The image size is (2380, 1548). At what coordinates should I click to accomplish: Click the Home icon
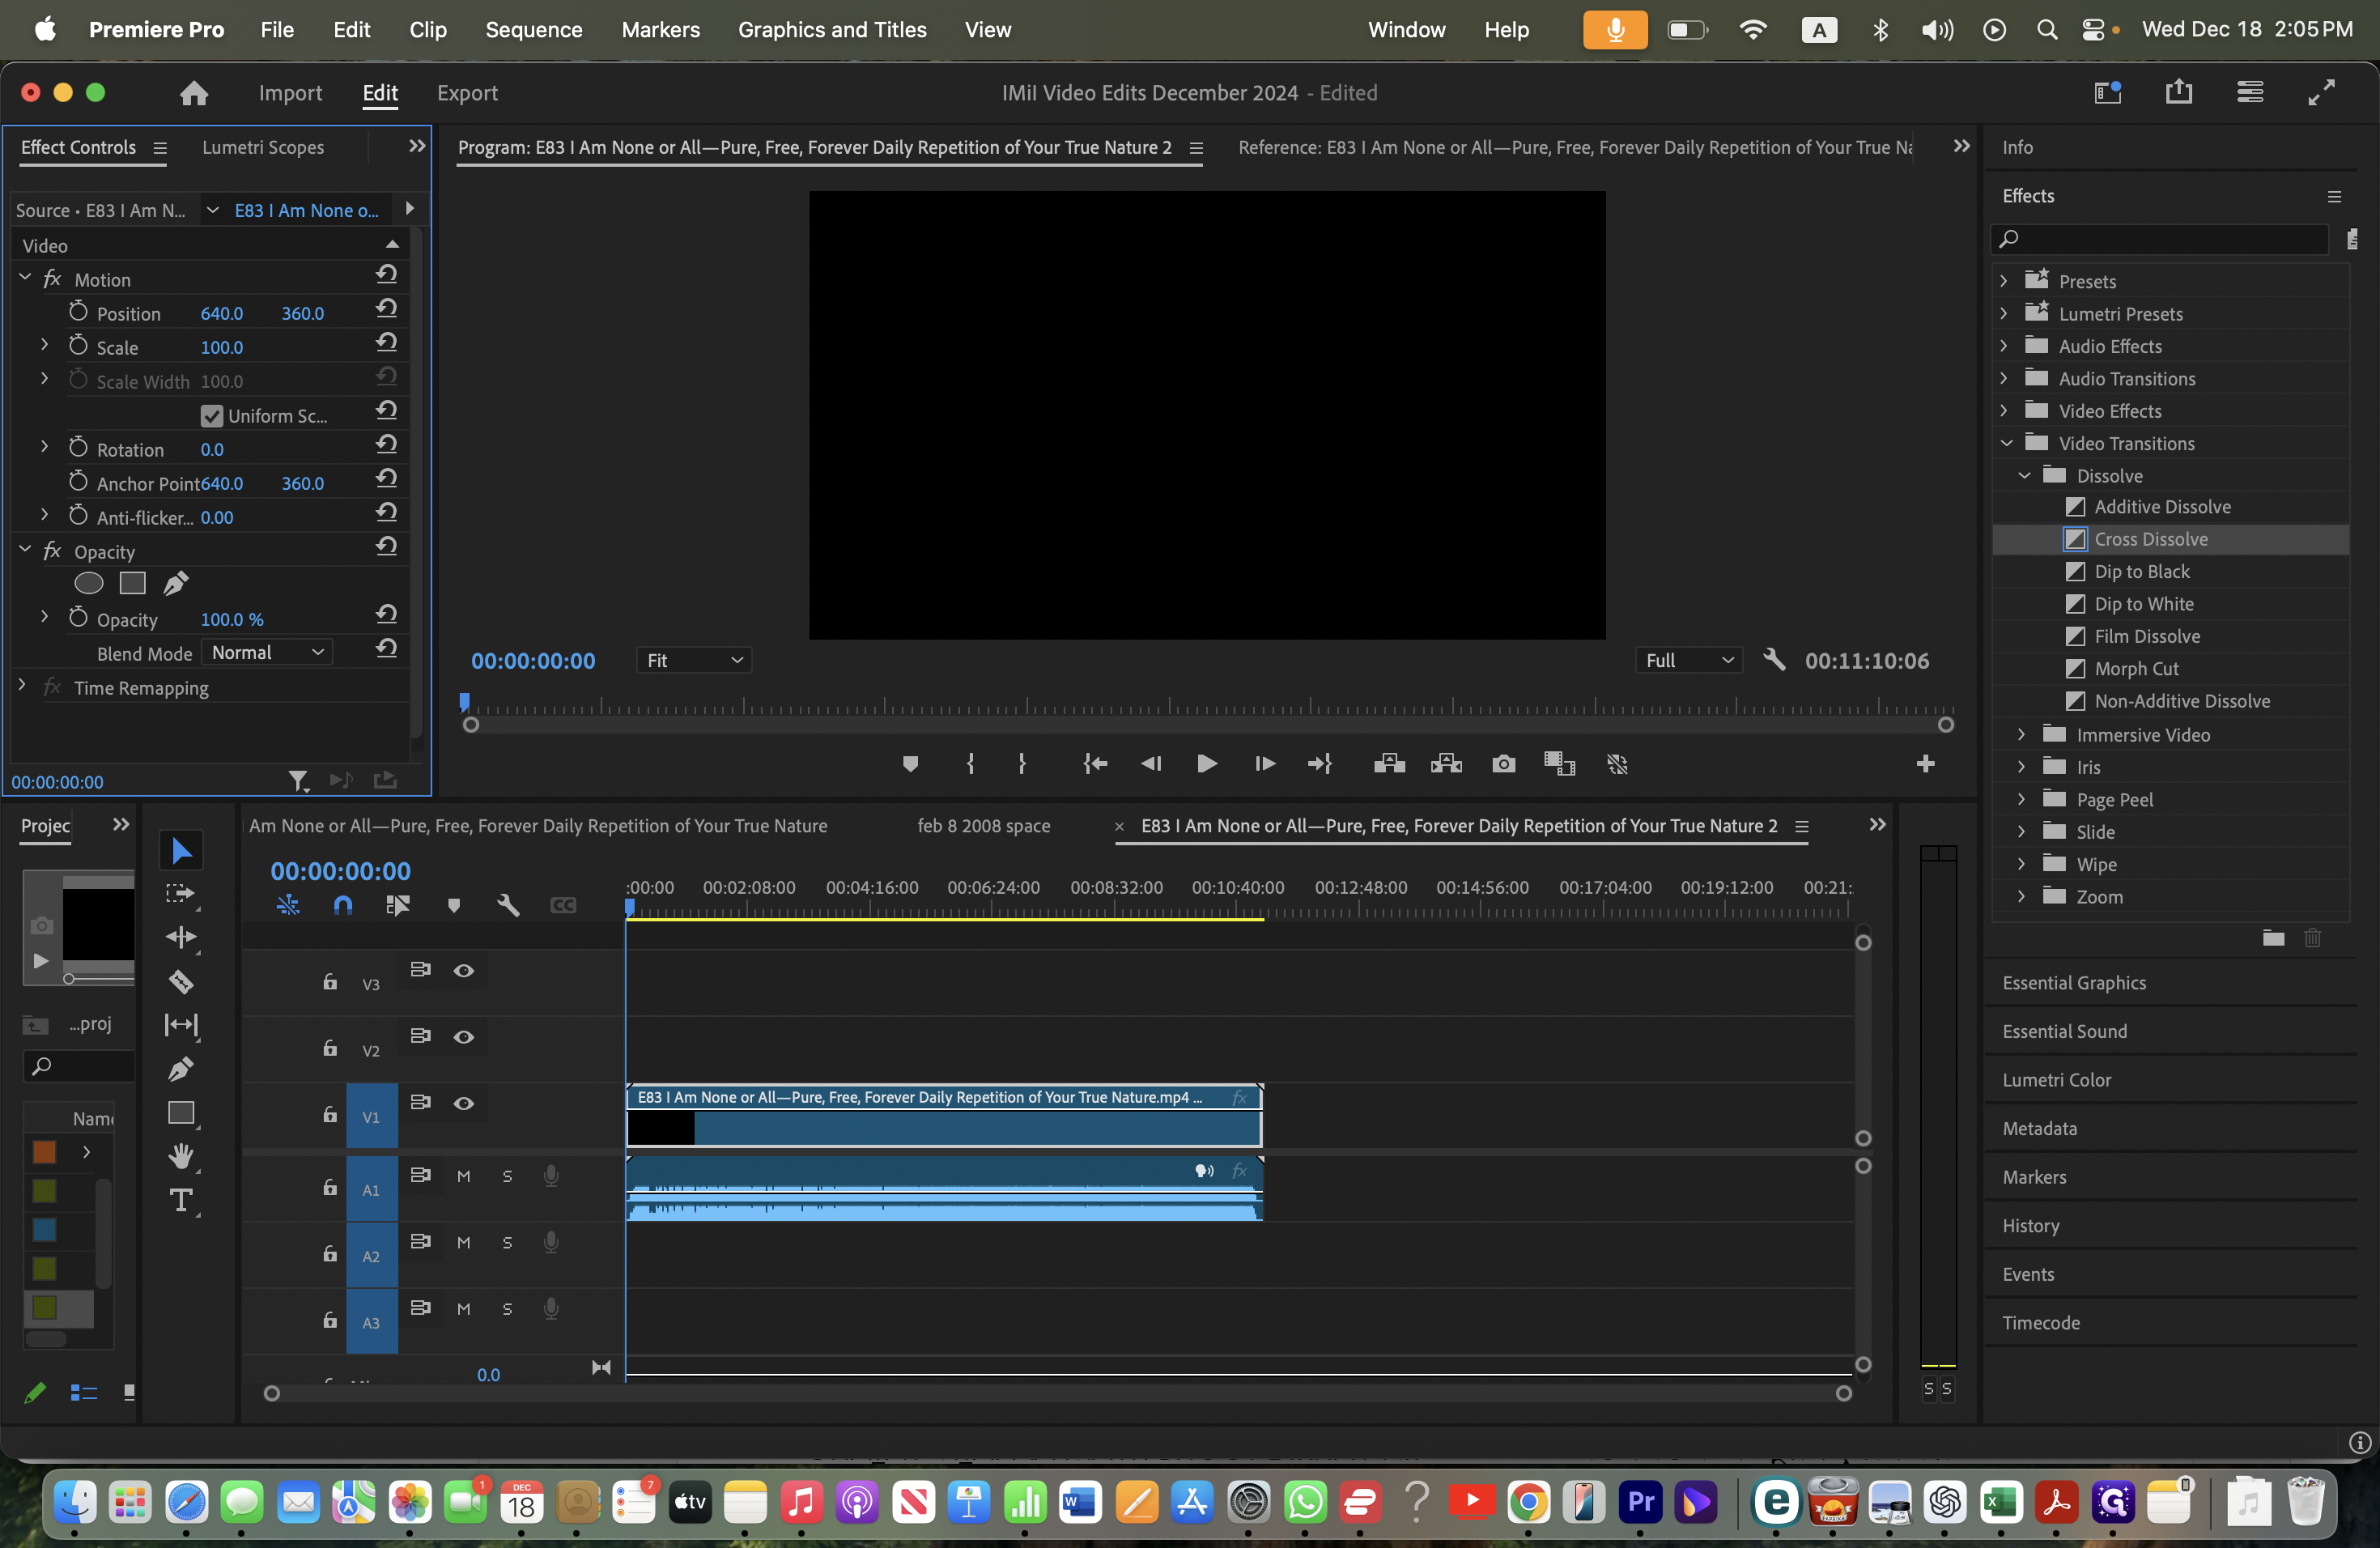click(x=194, y=93)
